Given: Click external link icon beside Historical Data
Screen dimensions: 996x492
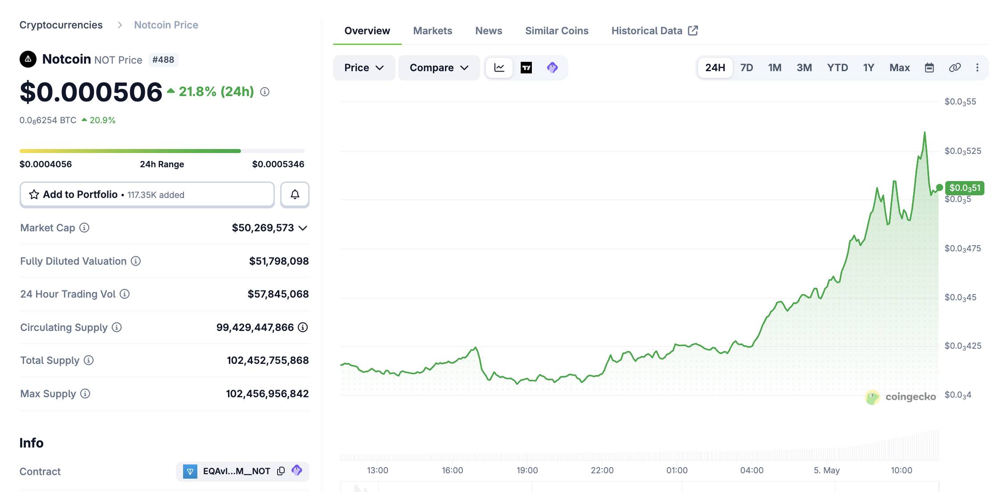Looking at the screenshot, I should (693, 30).
